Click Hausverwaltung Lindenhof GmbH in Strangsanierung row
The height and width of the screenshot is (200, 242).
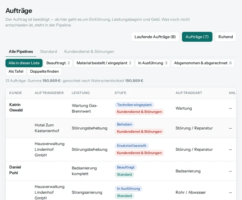49,192
